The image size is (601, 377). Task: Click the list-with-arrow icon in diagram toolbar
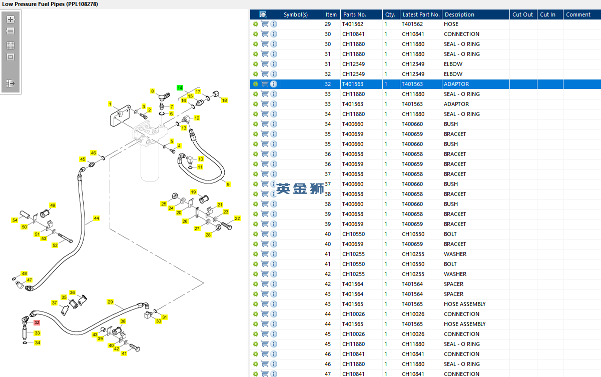pos(11,83)
